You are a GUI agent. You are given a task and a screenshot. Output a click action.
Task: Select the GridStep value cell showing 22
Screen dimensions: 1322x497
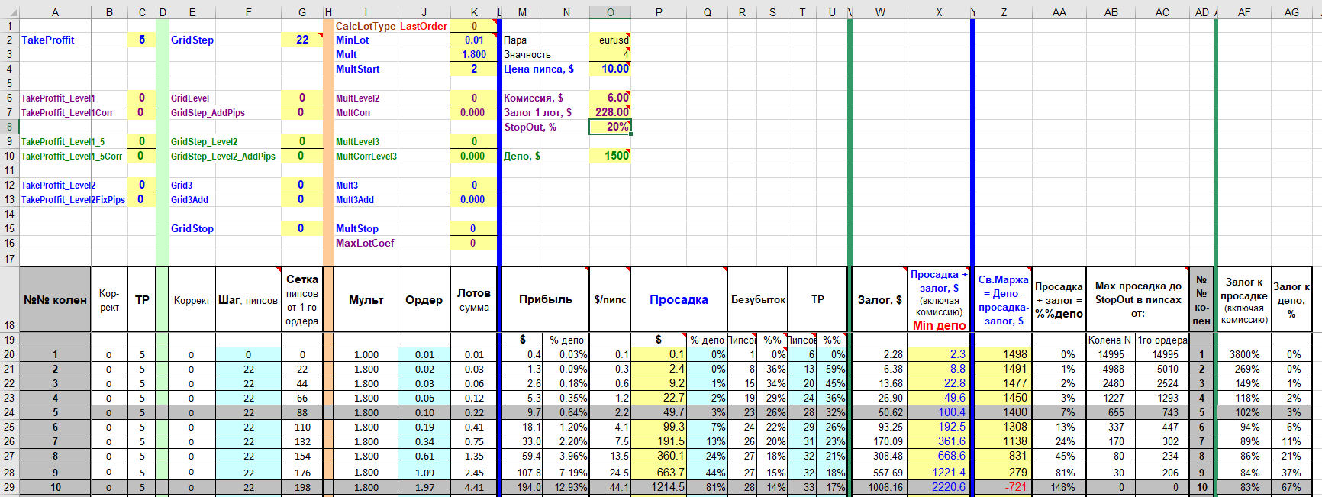pos(302,40)
